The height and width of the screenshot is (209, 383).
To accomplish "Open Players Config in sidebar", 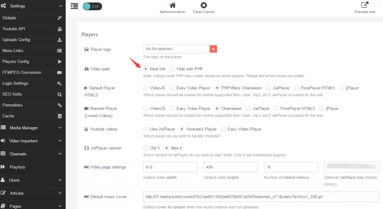I will coord(16,62).
